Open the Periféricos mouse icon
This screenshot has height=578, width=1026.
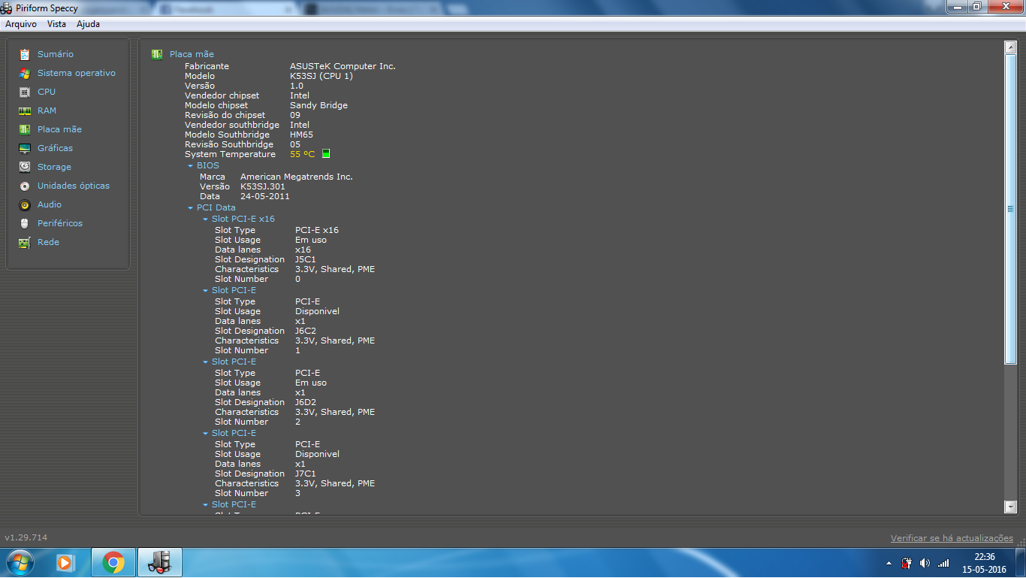coord(25,223)
